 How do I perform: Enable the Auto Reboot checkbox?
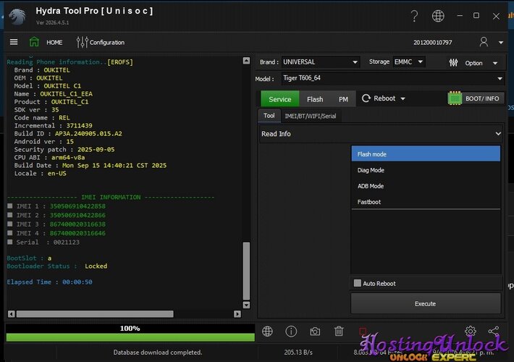coord(358,283)
